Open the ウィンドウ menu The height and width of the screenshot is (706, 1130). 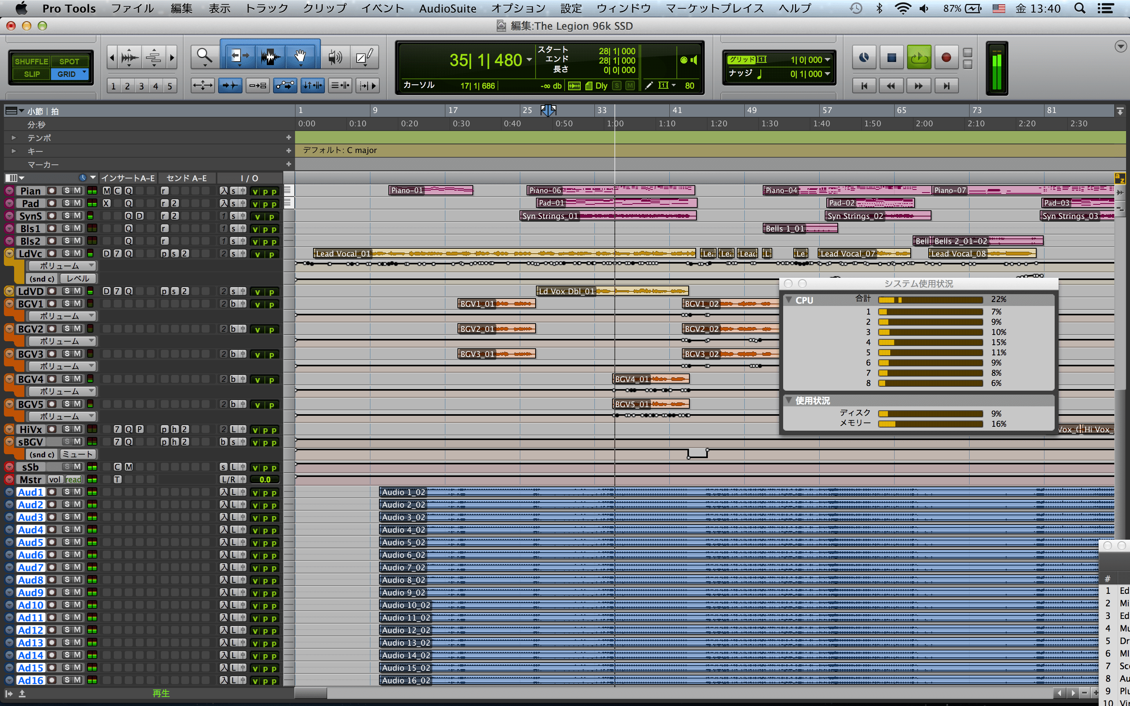[x=623, y=8]
